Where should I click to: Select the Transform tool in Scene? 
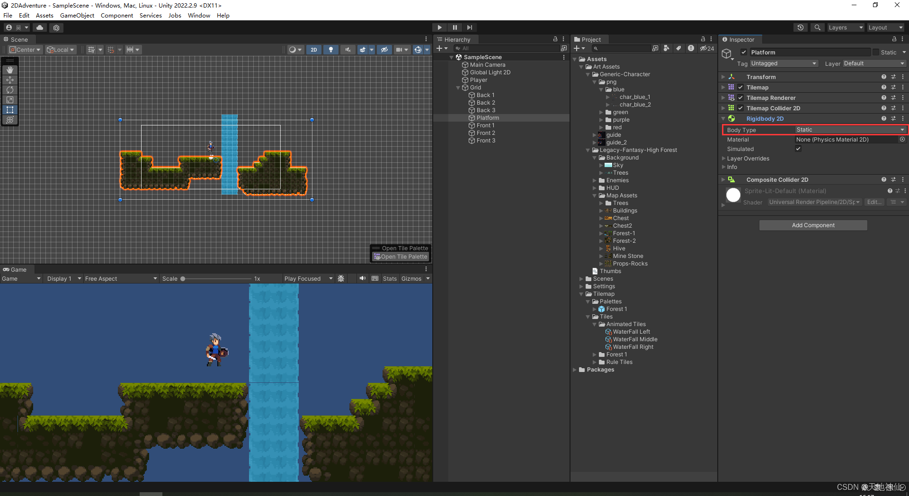(10, 120)
